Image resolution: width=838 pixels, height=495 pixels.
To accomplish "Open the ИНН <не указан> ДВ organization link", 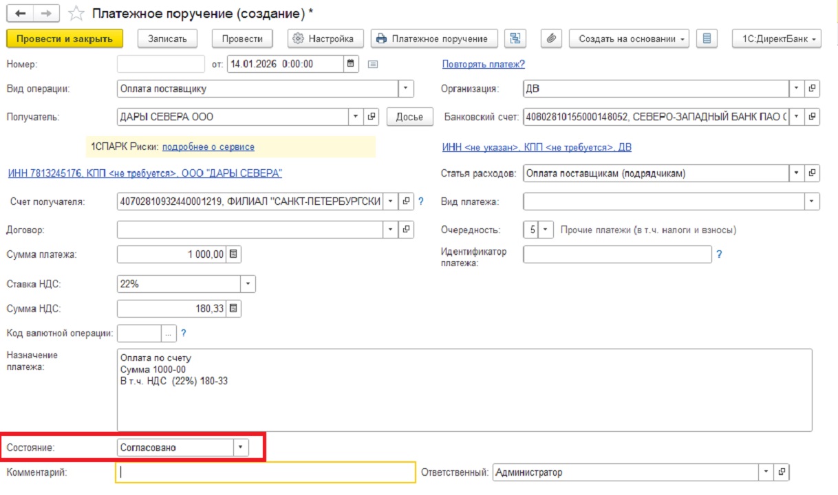I will [x=537, y=147].
